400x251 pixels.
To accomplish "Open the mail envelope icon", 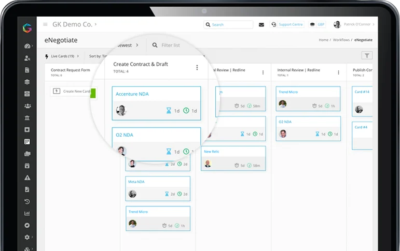I will 261,25.
